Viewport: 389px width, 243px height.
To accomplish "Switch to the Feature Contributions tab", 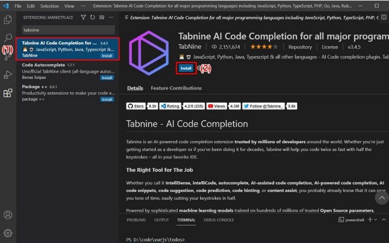I will (x=176, y=88).
